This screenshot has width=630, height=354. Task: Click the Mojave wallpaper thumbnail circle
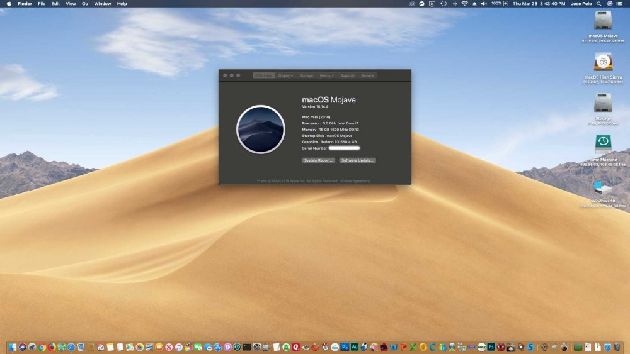pos(261,129)
